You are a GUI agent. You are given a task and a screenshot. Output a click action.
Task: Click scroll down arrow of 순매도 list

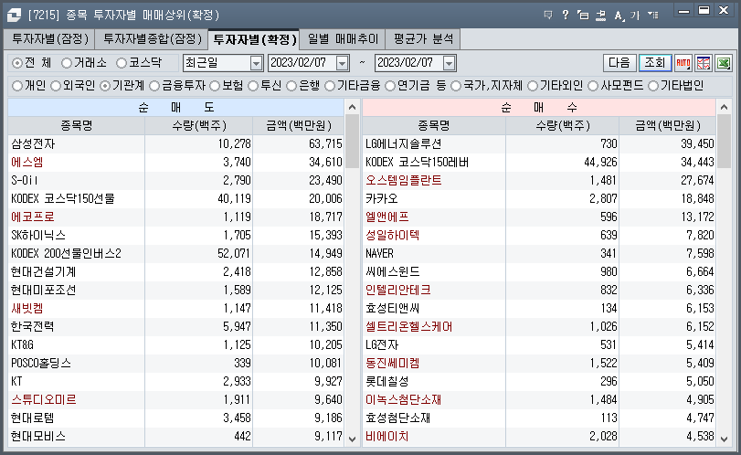pos(352,439)
